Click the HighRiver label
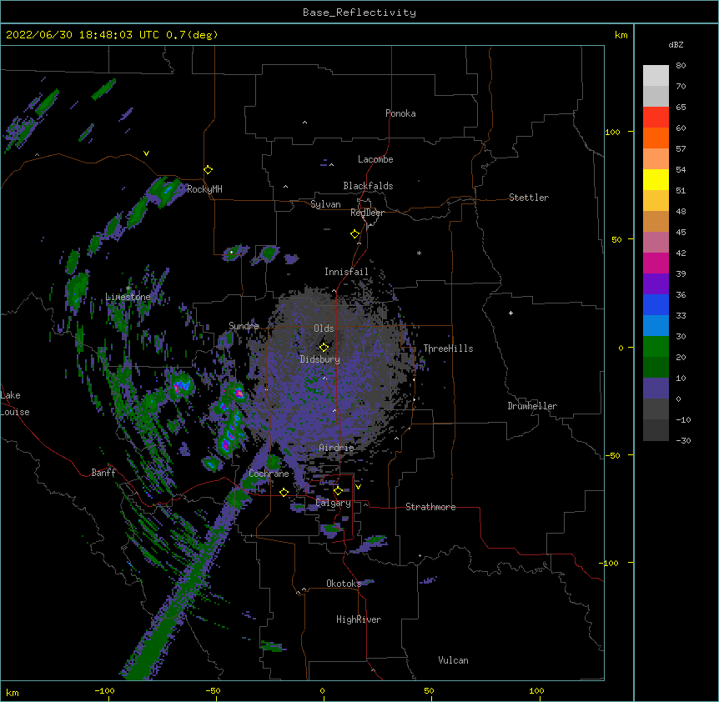Image resolution: width=719 pixels, height=702 pixels. (x=359, y=619)
